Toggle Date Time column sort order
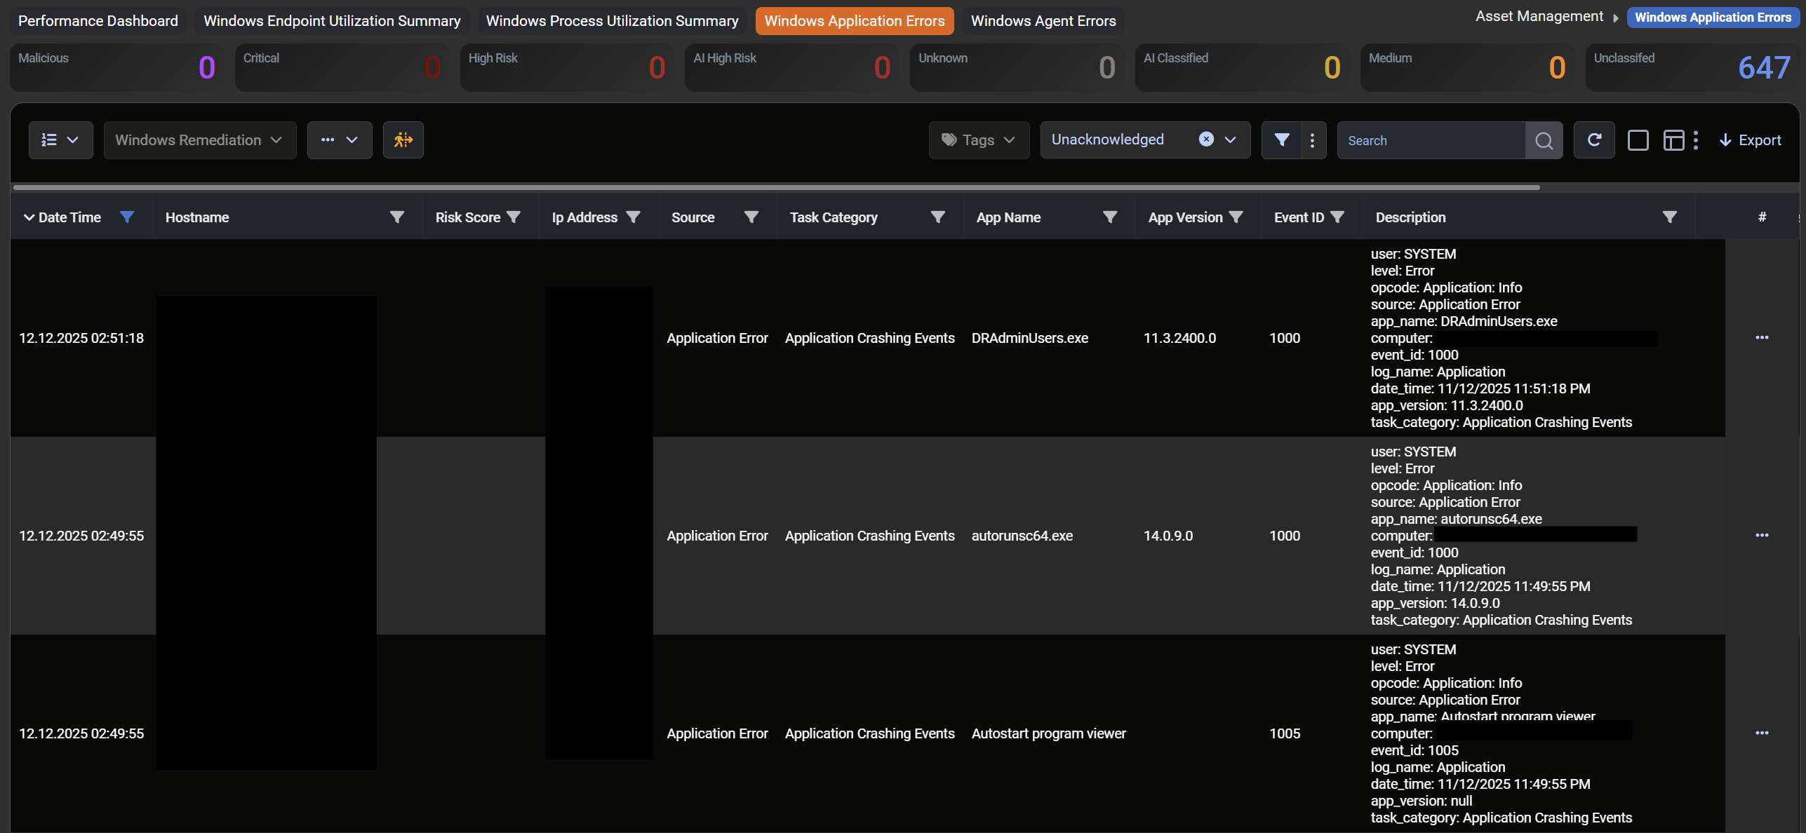Image resolution: width=1806 pixels, height=833 pixels. click(29, 217)
